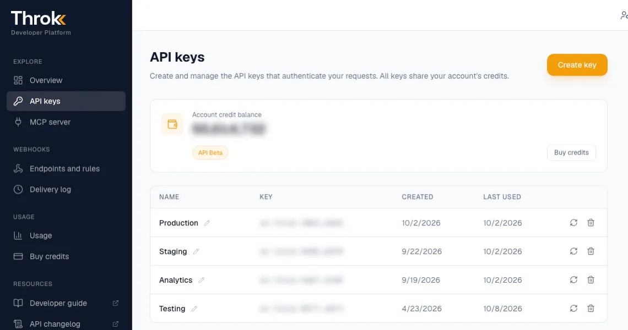Screen dimensions: 628x330
Task: Rename the Production key with pencil icon
Action: click(207, 223)
